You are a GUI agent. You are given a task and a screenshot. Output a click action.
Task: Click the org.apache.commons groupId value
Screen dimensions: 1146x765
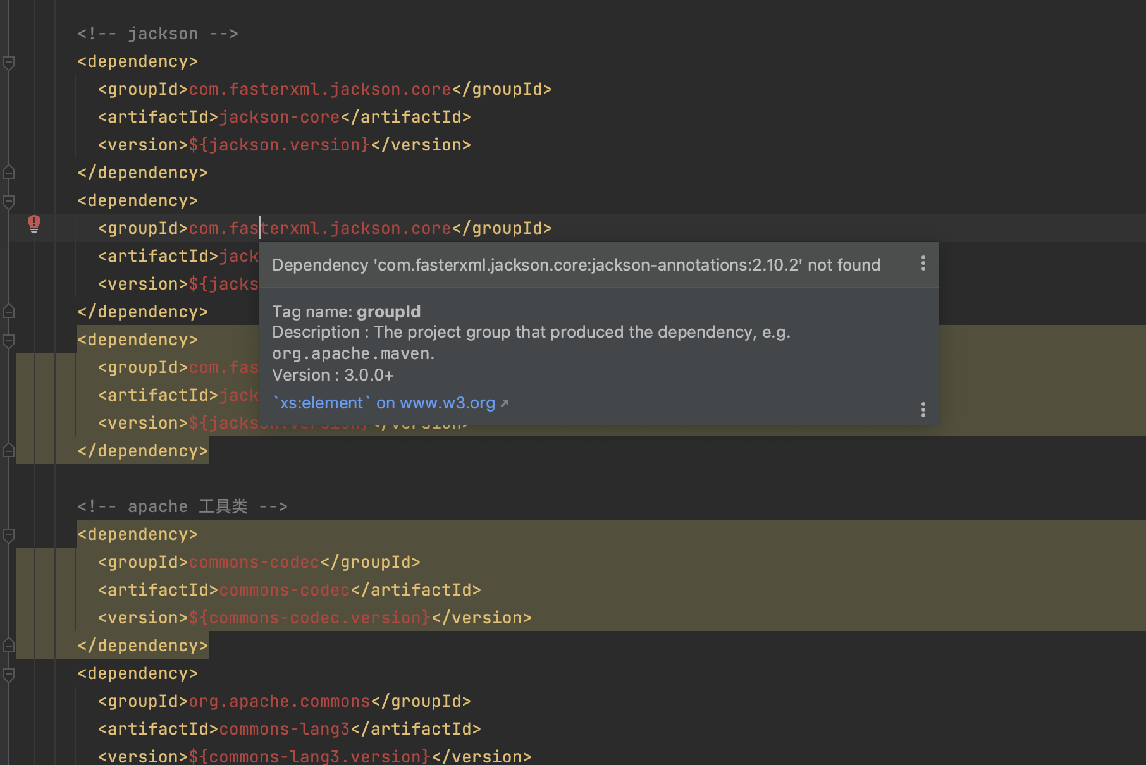(280, 702)
